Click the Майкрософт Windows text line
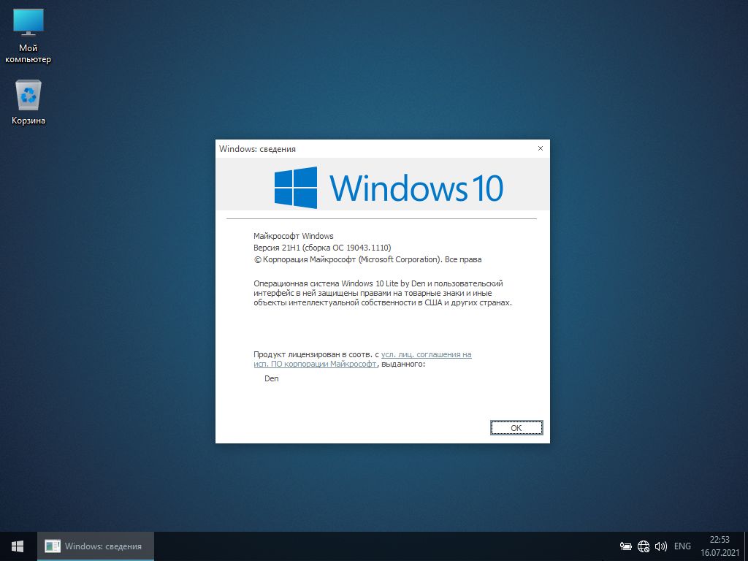Viewport: 748px width, 561px height. [294, 236]
